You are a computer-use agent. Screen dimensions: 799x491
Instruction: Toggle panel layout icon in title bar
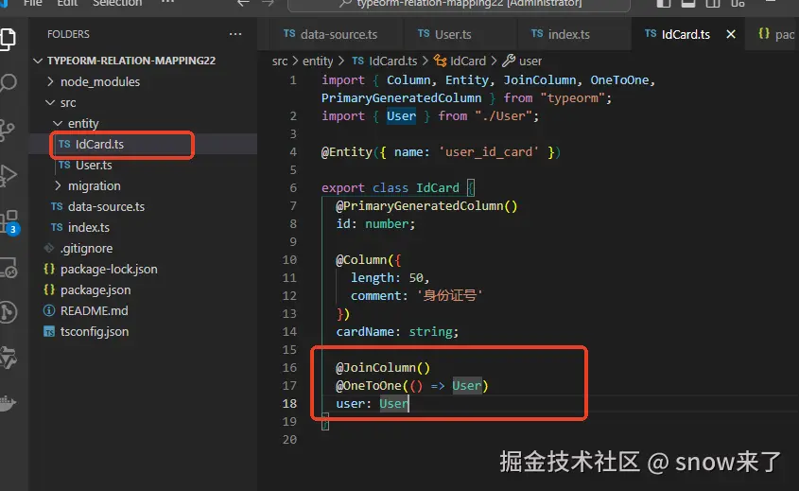tap(688, 3)
